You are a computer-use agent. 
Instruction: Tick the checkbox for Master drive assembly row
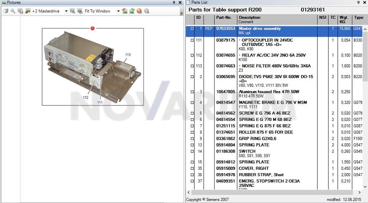pyautogui.click(x=192, y=28)
